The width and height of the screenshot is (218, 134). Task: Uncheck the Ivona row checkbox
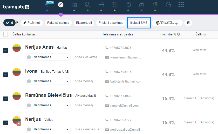click(5, 75)
